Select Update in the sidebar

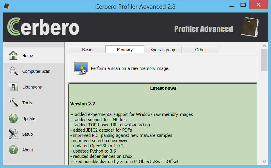point(29,119)
